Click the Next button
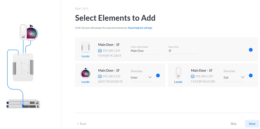260x129 pixels. click(x=252, y=124)
